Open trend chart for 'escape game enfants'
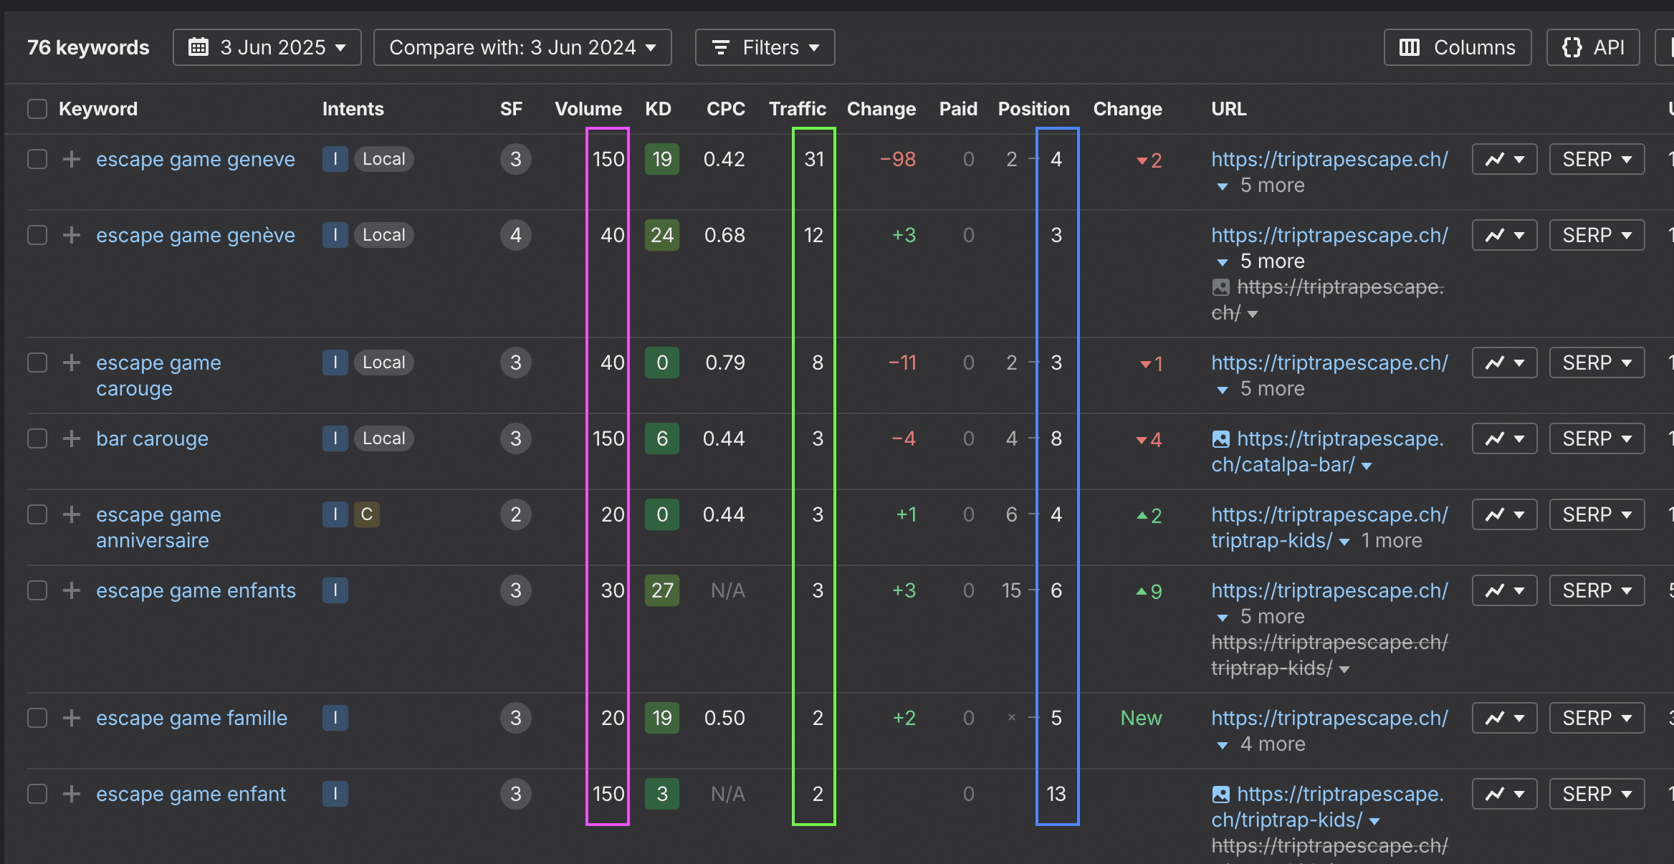Screen dimensions: 1674x864 click(x=1504, y=590)
